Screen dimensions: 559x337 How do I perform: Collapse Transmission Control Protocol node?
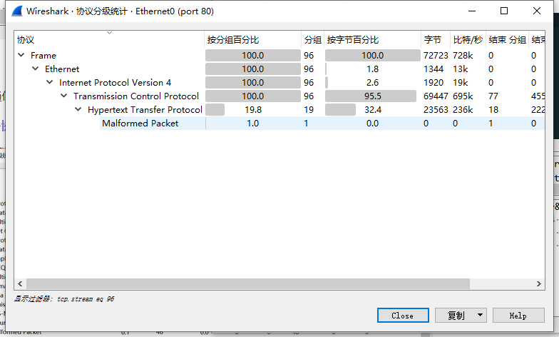[64, 96]
